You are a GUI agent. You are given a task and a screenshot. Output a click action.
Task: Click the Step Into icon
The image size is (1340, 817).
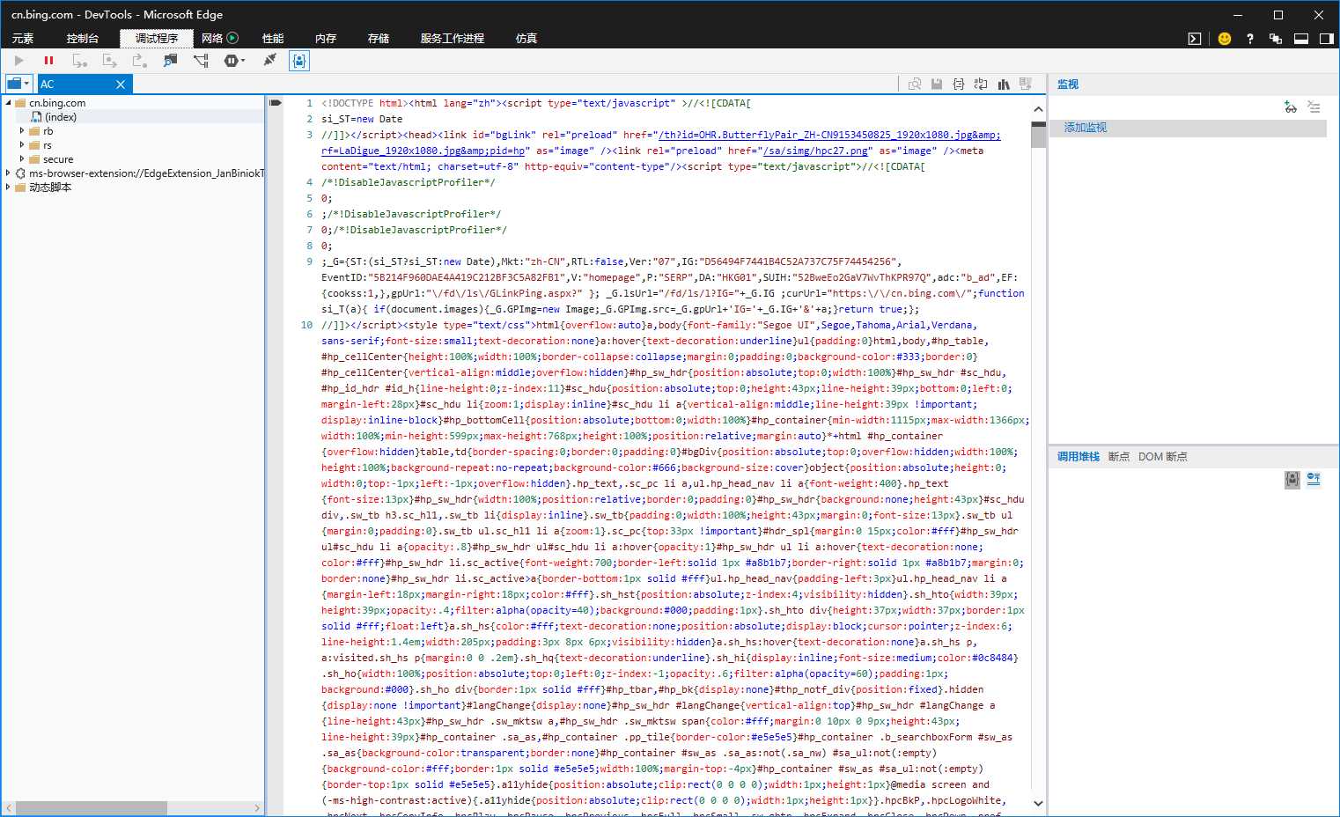[x=79, y=61]
